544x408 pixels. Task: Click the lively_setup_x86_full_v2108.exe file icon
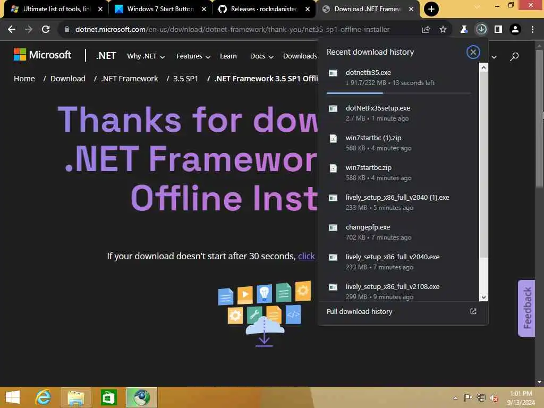[x=333, y=287]
